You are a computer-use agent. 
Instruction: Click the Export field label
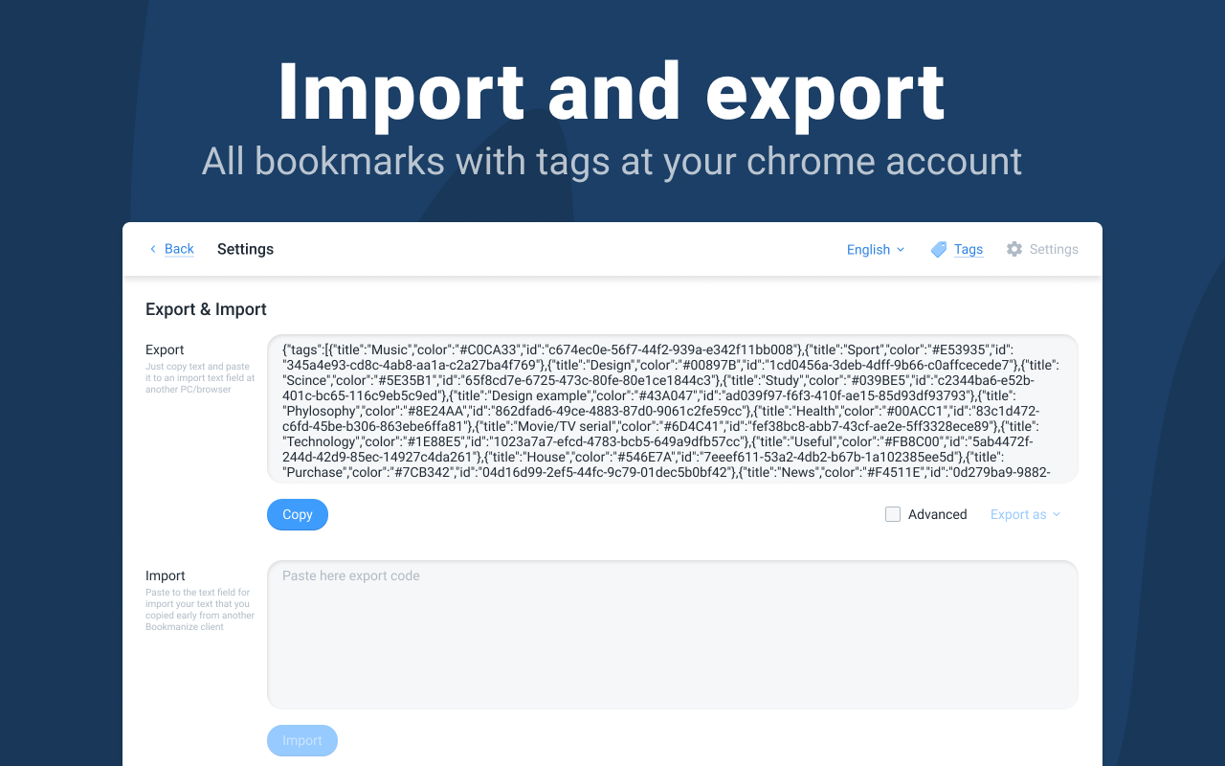[x=165, y=349]
